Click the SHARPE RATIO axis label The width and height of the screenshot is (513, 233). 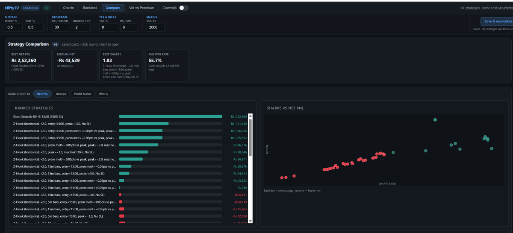387,184
